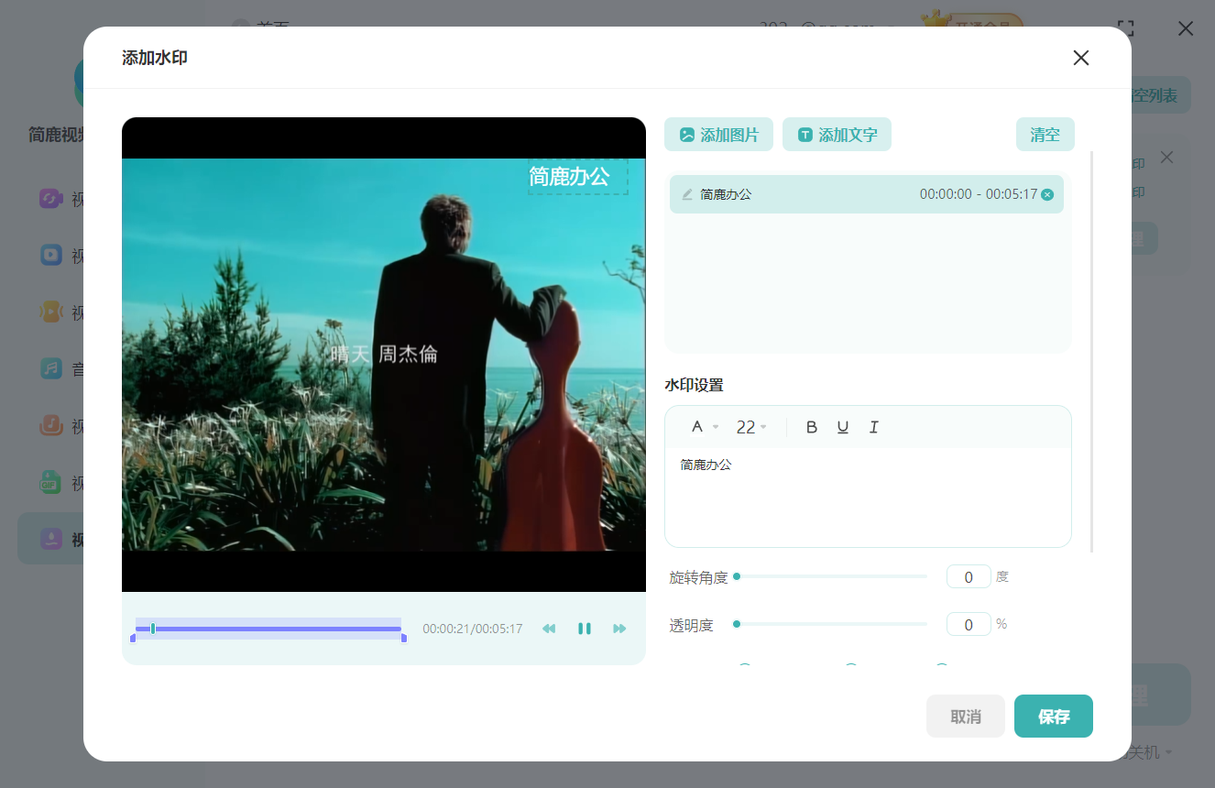The height and width of the screenshot is (788, 1215).
Task: Select the music note audio tool in sidebar
Action: pyautogui.click(x=51, y=368)
